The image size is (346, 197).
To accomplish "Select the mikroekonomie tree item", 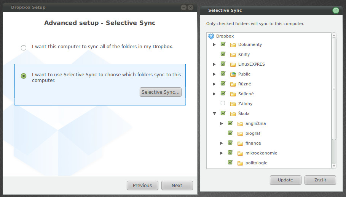I will coord(261,153).
